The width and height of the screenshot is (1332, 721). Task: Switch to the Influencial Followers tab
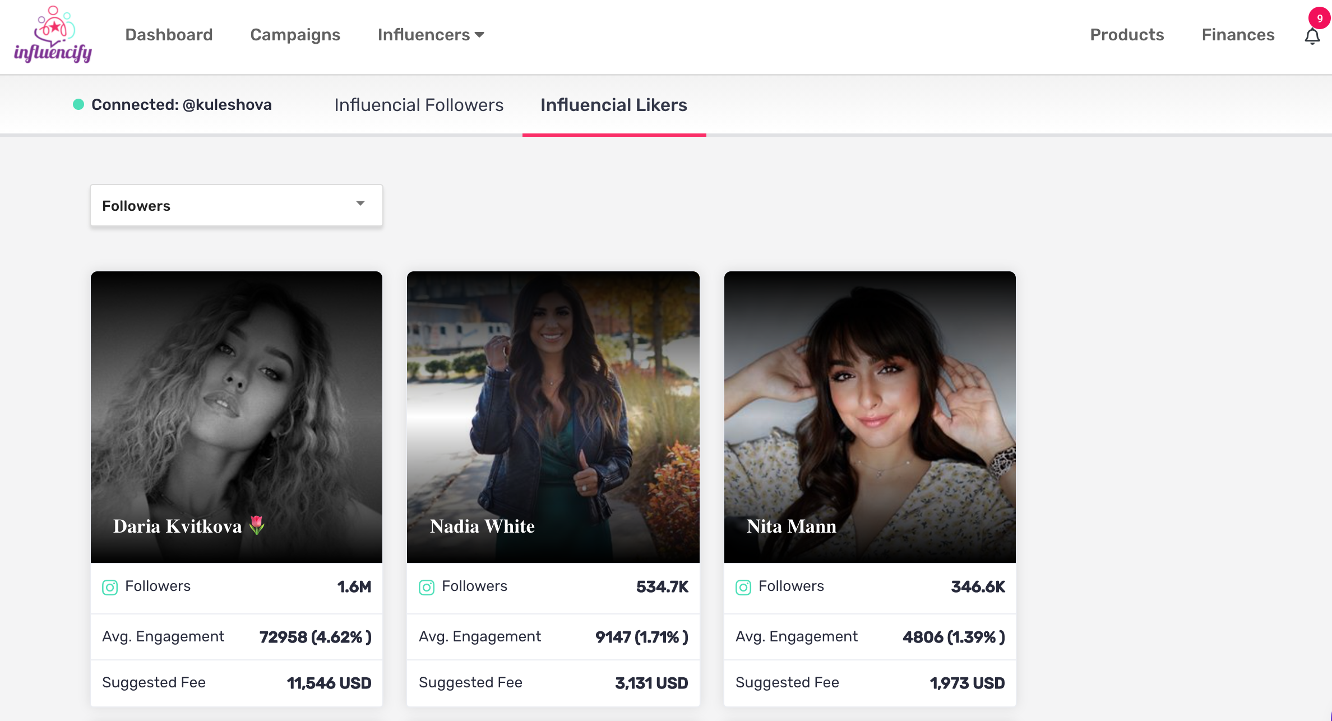tap(419, 105)
